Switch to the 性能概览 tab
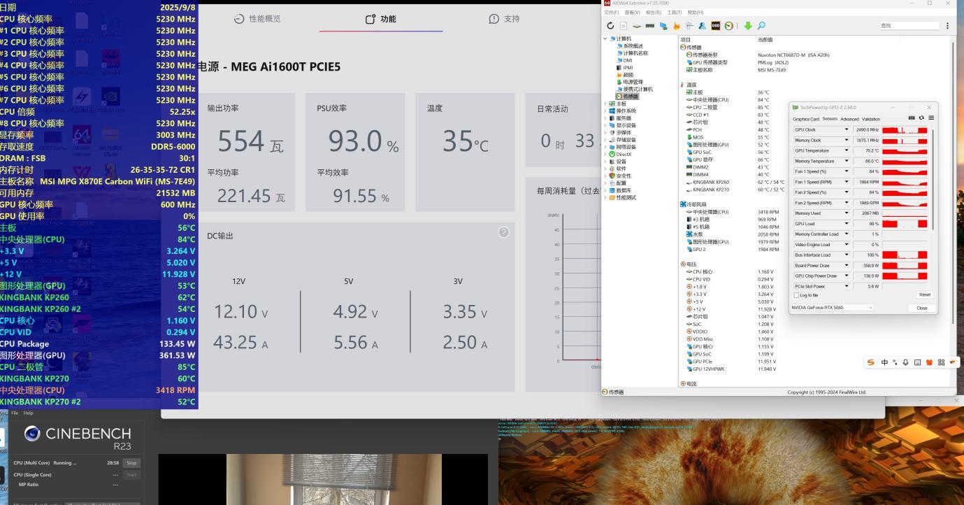The height and width of the screenshot is (505, 964). pos(257,19)
